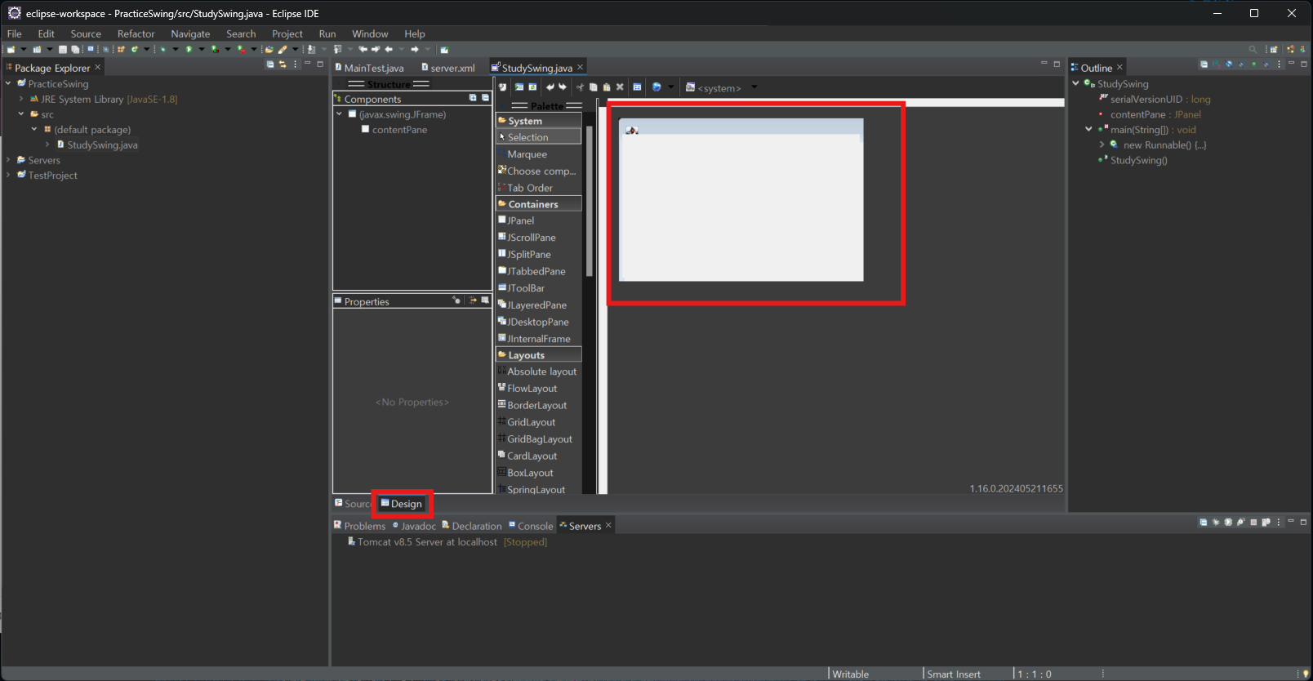Viewport: 1313px width, 681px height.
Task: Activate the Selection tool in palette
Action: (538, 137)
